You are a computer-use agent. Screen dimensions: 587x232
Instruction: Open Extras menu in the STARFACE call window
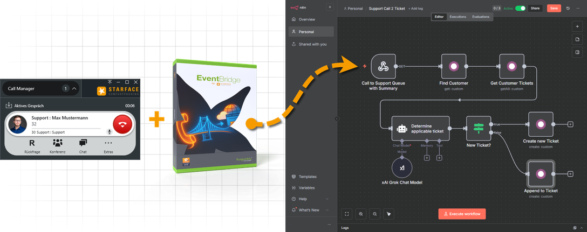point(108,146)
